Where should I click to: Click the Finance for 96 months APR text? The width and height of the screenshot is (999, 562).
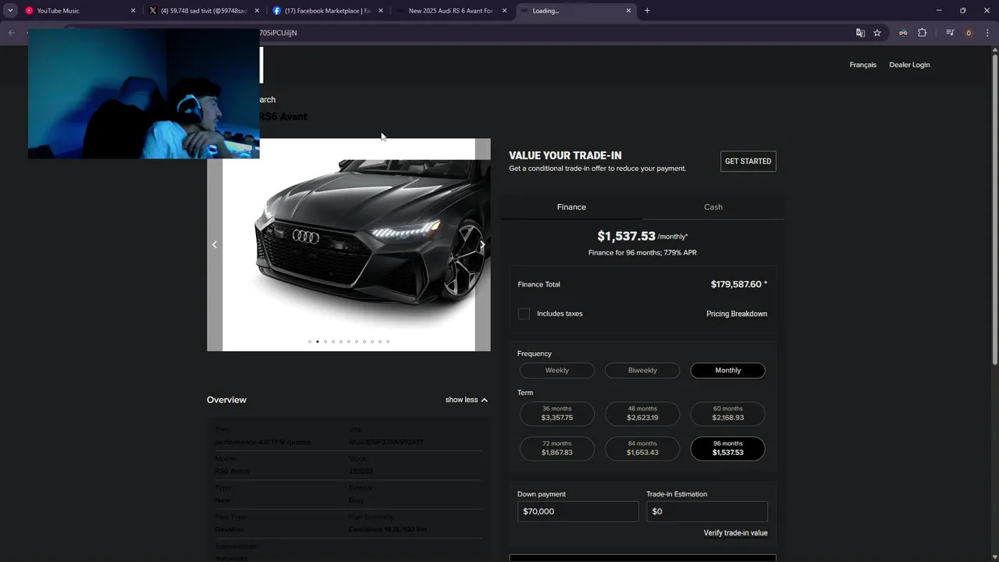pos(642,253)
